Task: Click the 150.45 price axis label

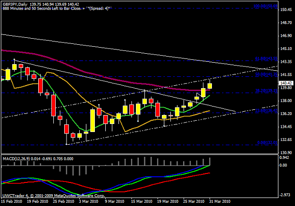Action: 286,9
